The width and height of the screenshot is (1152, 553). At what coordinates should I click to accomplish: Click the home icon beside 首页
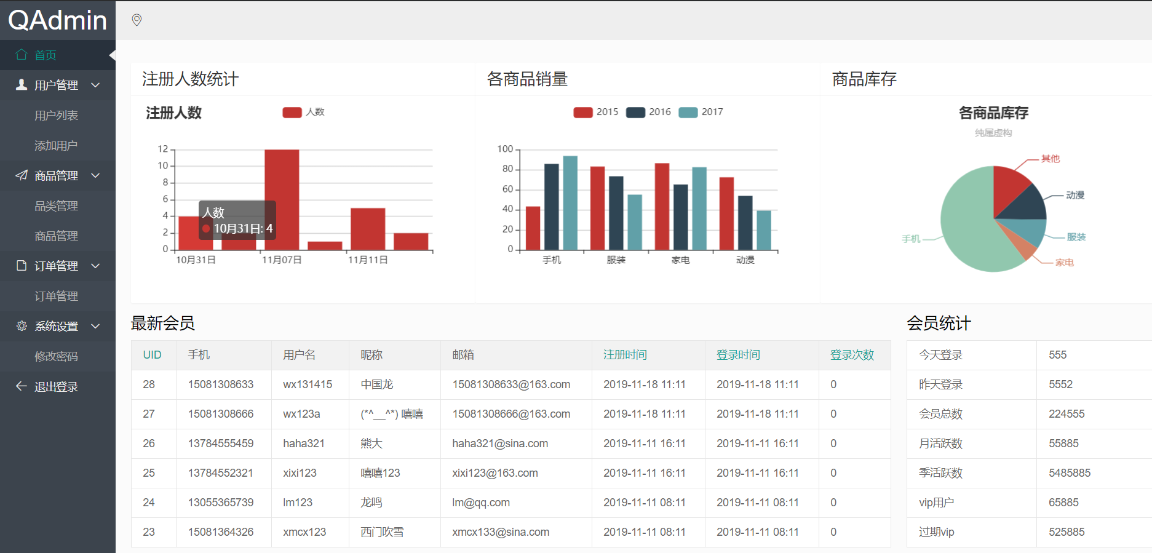[x=22, y=55]
